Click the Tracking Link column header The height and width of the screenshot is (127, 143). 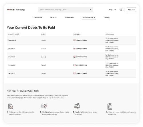tap(77, 34)
